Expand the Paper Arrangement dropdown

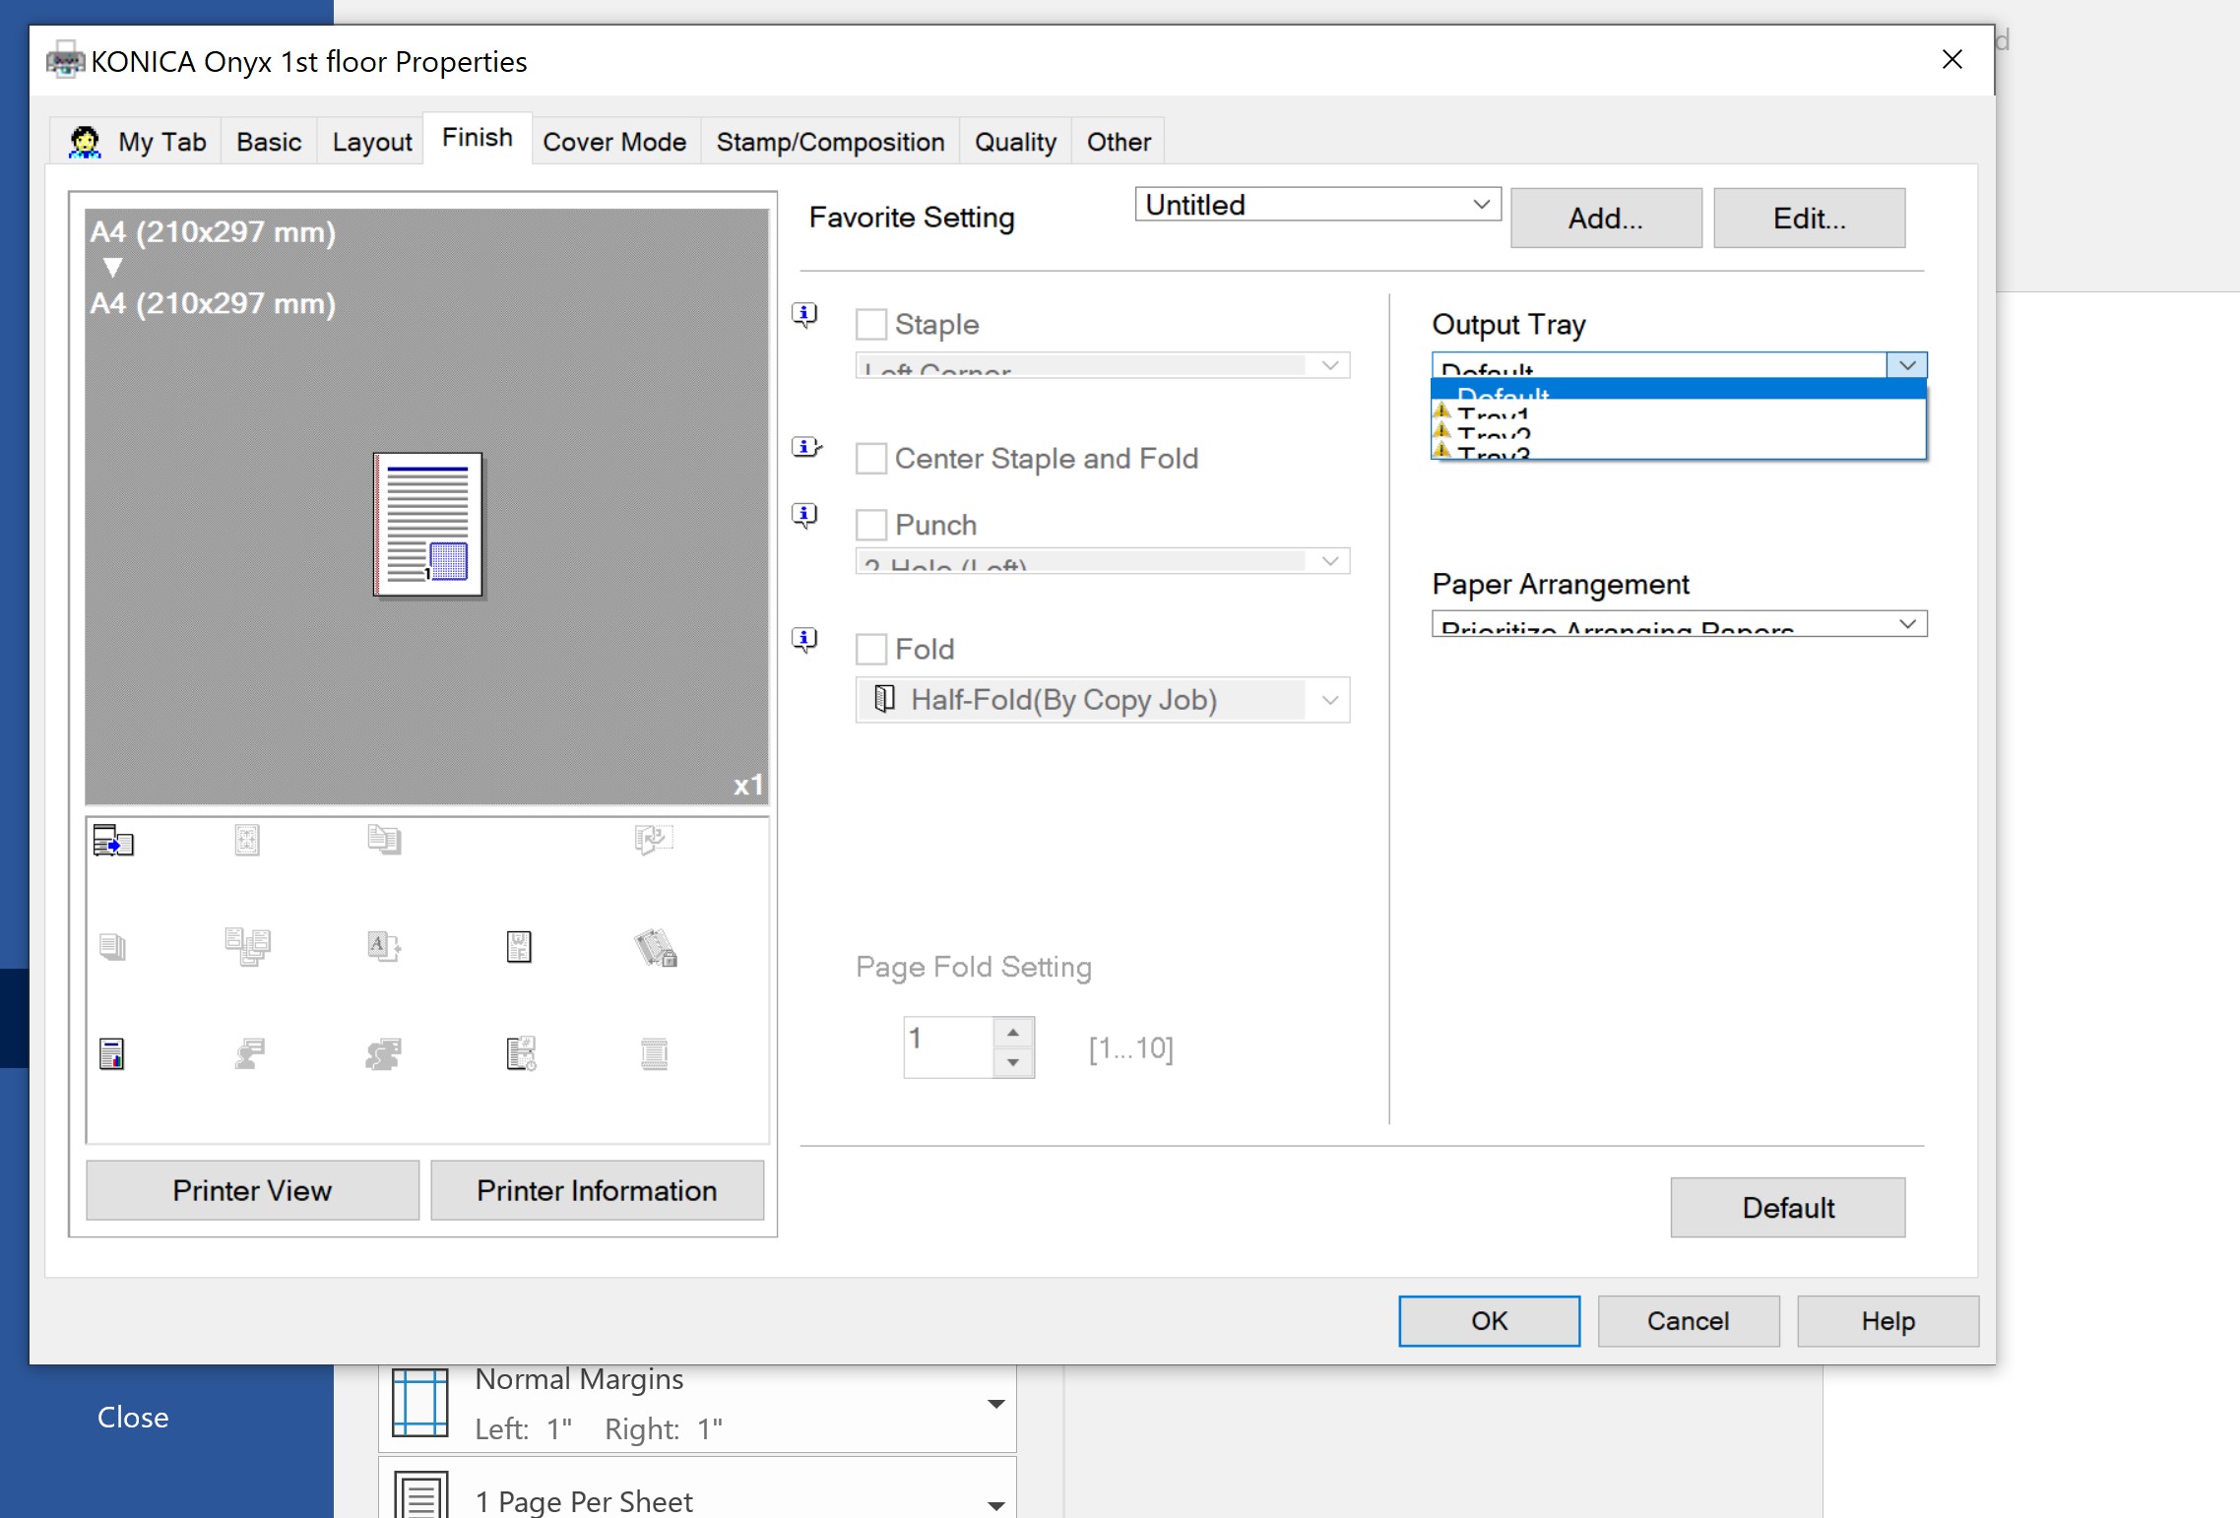(x=1679, y=624)
